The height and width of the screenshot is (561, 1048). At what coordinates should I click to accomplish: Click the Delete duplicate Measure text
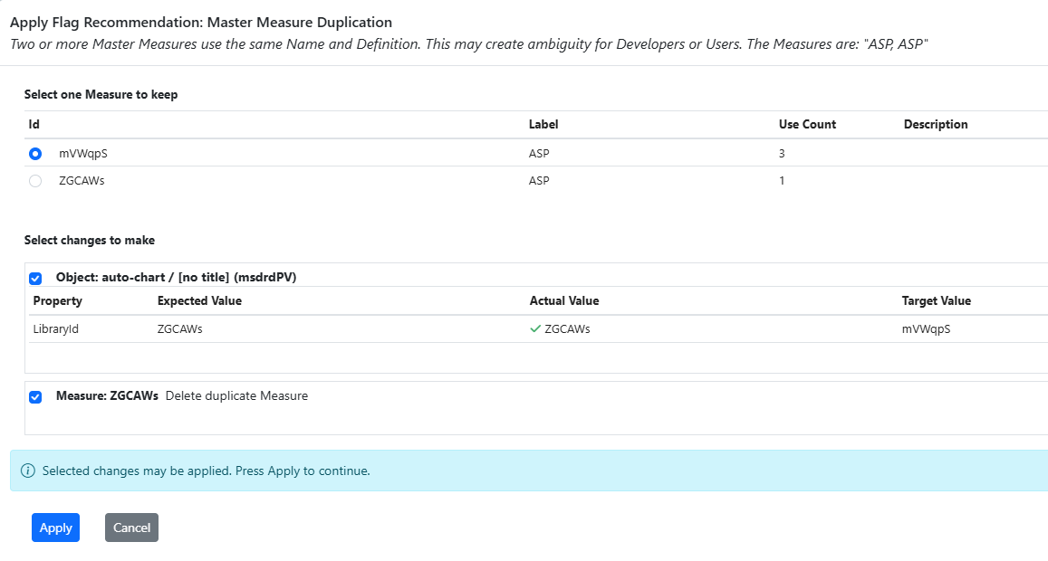pyautogui.click(x=236, y=396)
